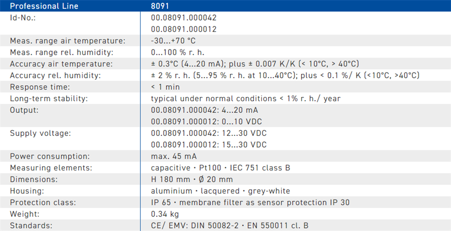Click the 'Accuracy rel. humidity:' row label
451x231 pixels.
click(x=55, y=75)
